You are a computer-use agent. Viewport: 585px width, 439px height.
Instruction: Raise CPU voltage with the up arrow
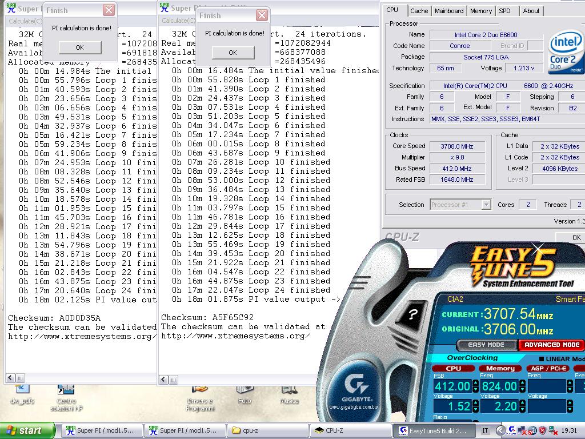(475, 403)
